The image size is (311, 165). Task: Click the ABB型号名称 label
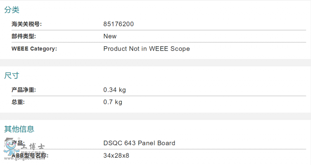31,156
